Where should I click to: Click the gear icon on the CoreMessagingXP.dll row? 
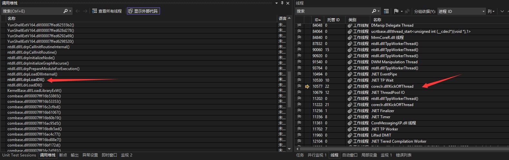click(350, 123)
